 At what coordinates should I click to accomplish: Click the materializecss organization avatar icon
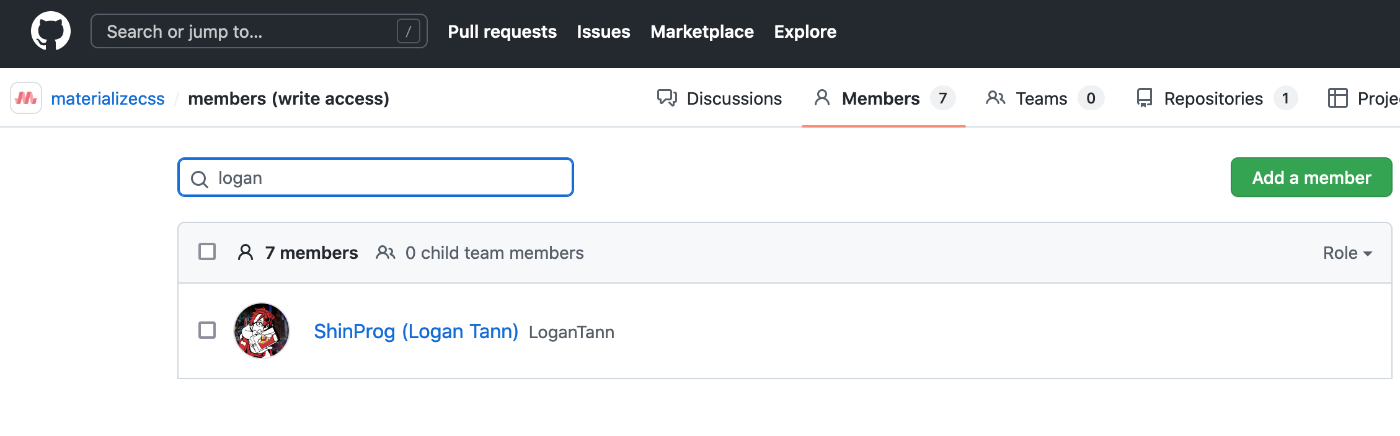[26, 98]
